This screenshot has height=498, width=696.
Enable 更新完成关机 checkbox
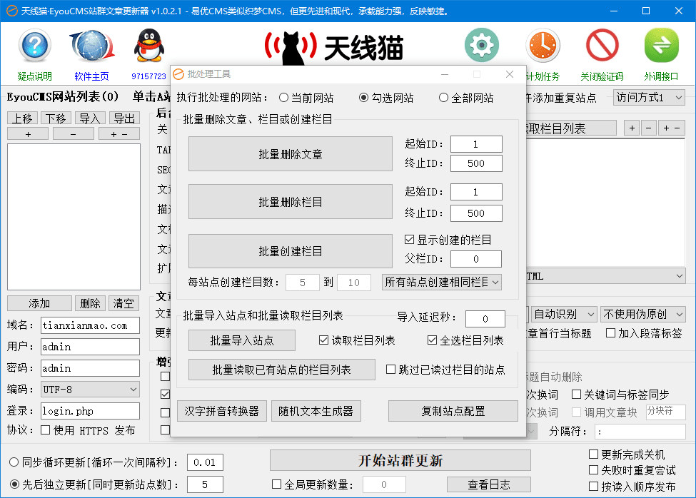pos(593,454)
